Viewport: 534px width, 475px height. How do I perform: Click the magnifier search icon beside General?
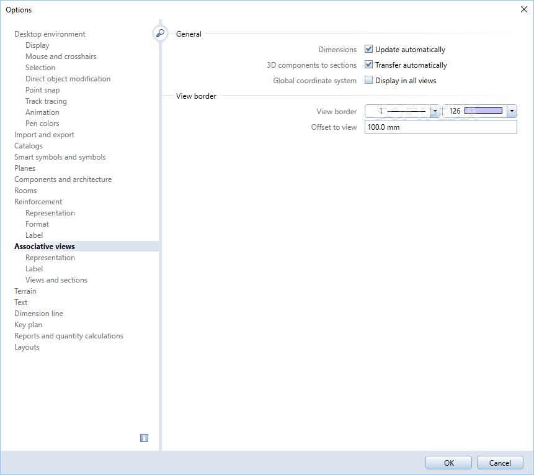160,34
